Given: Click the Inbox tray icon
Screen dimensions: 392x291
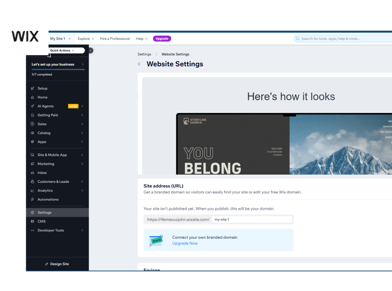Looking at the screenshot, I should [x=32, y=173].
